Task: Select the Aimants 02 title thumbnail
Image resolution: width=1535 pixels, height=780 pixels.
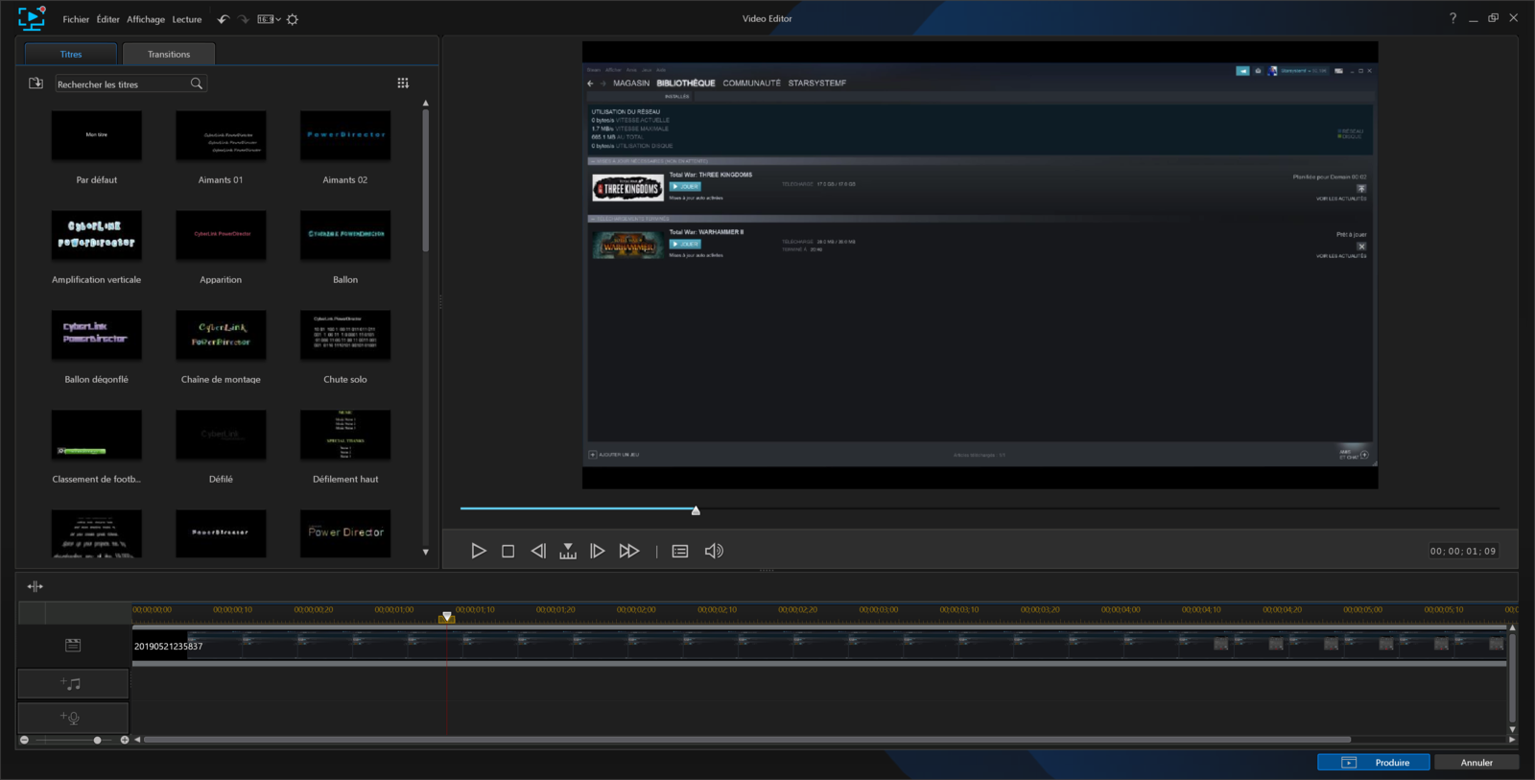Action: point(345,135)
